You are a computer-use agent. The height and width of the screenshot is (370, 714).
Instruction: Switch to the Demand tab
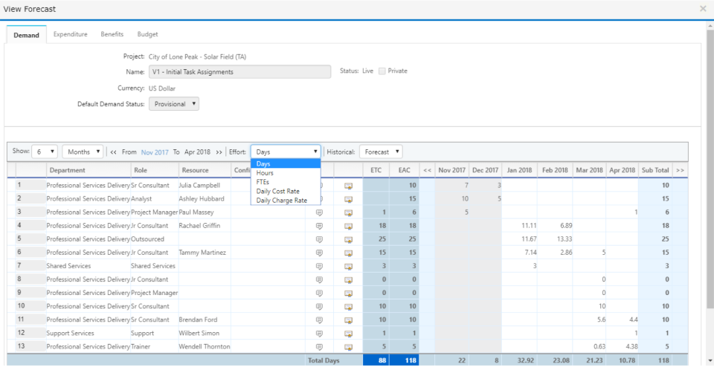click(27, 35)
